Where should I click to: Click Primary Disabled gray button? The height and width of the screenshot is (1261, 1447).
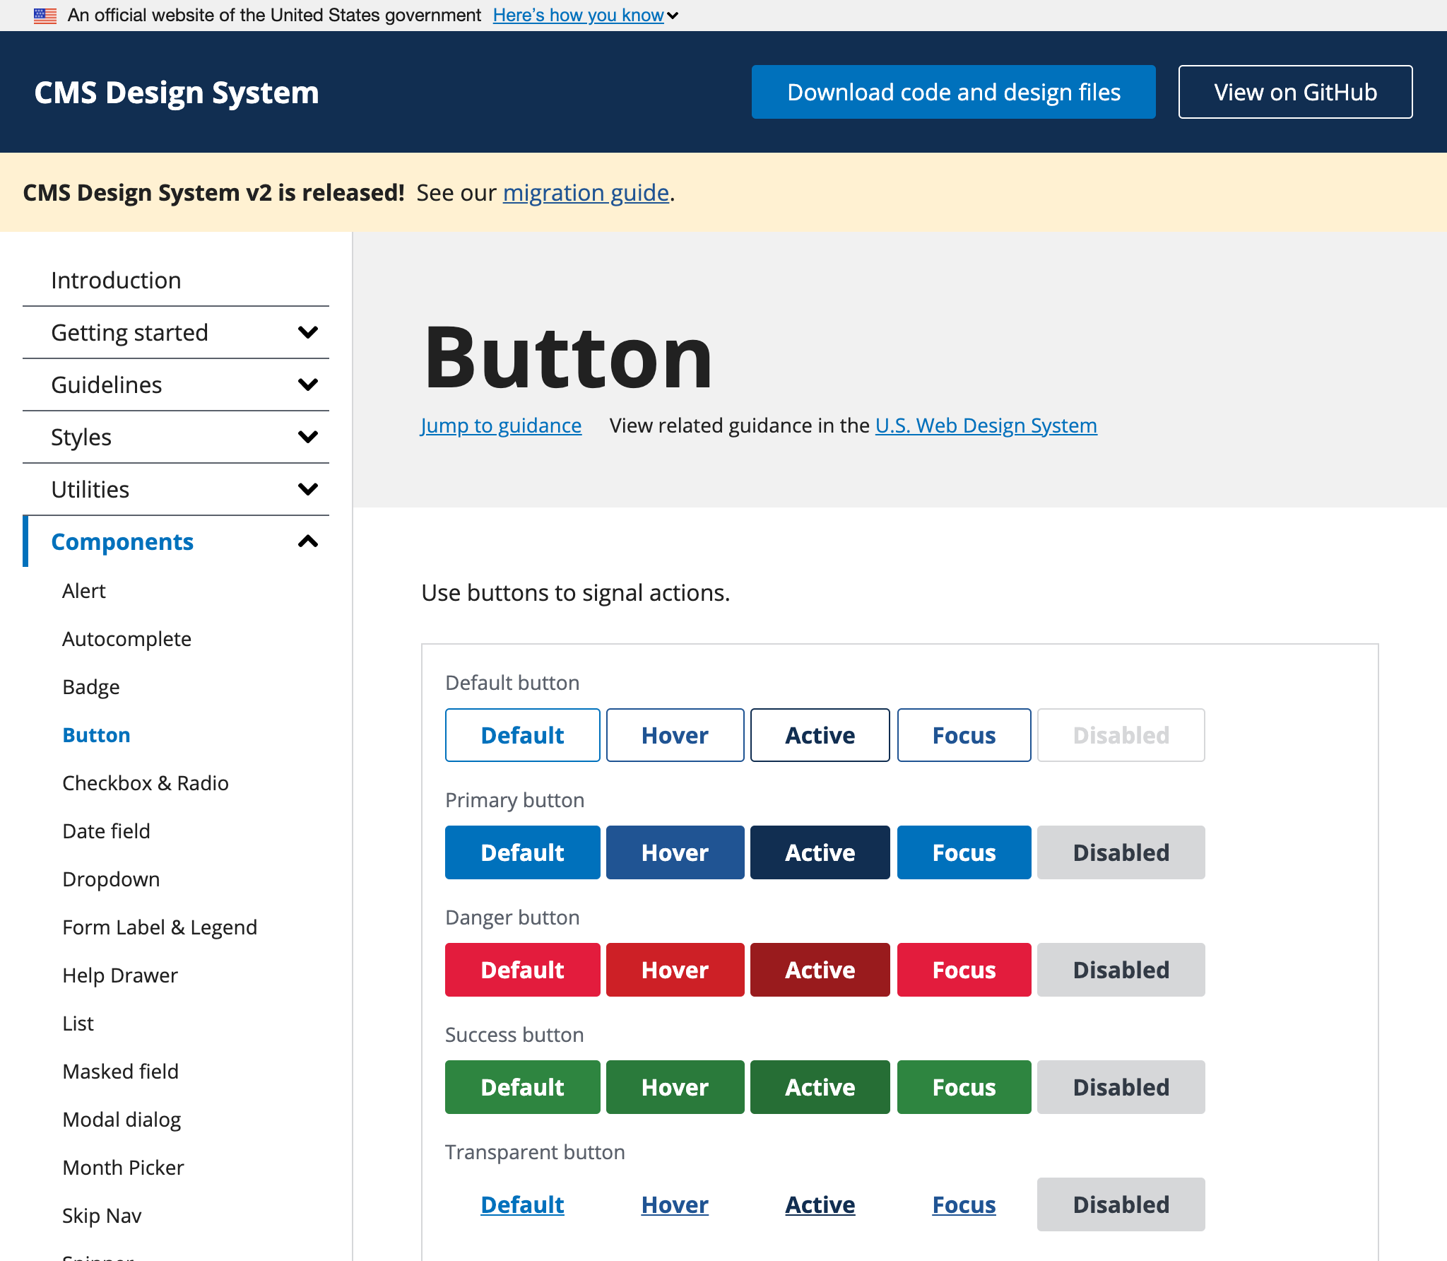pos(1121,852)
